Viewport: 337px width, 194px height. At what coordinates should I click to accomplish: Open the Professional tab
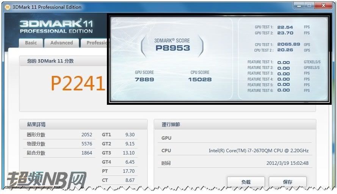tap(94, 43)
